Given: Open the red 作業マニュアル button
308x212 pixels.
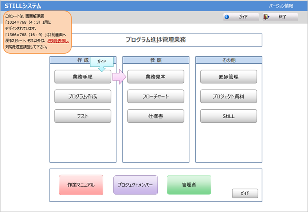Looking at the screenshot, I should (x=81, y=185).
